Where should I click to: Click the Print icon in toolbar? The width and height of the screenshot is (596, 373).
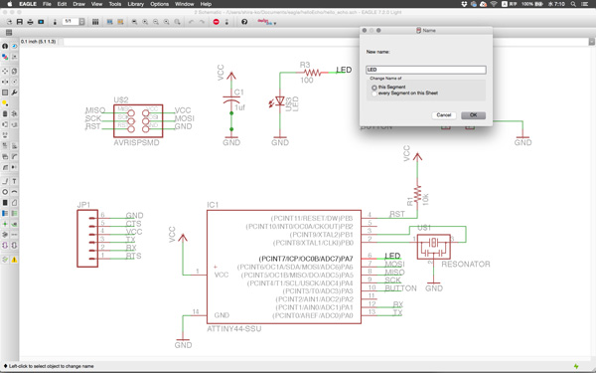[x=30, y=22]
